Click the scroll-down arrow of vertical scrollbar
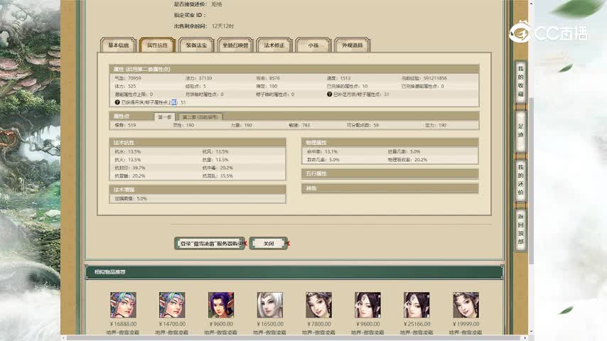 pyautogui.click(x=532, y=332)
